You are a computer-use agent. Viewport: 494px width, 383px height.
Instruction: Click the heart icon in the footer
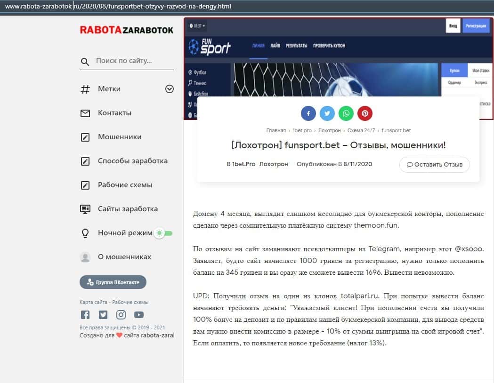pos(119,335)
